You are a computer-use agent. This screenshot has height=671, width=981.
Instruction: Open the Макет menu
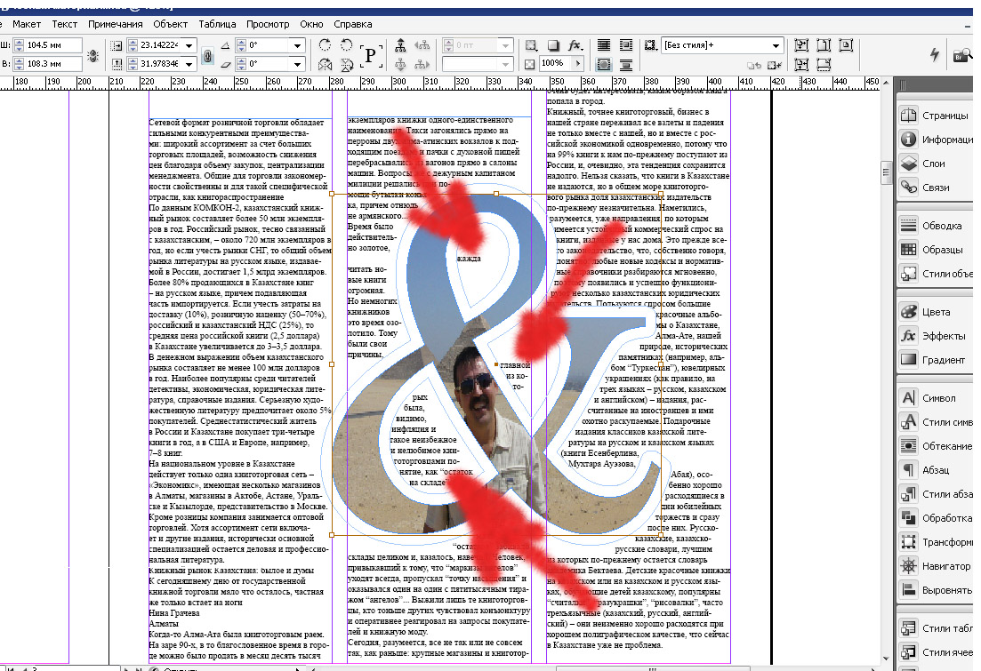[27, 24]
